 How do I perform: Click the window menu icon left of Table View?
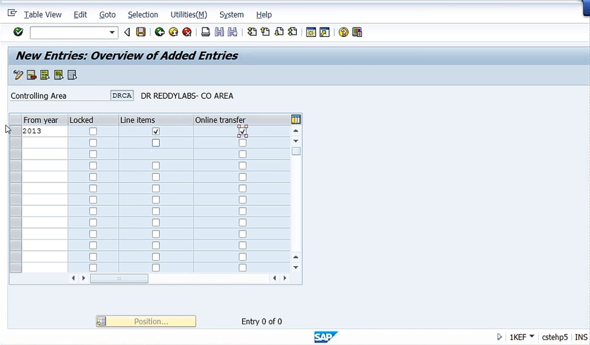pyautogui.click(x=12, y=13)
